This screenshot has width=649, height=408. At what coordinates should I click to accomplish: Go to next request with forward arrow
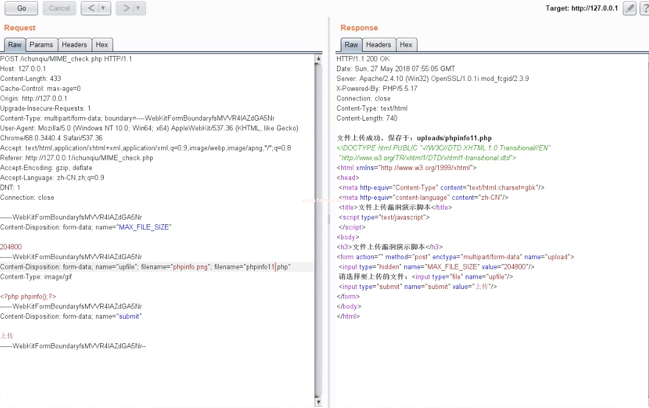(126, 8)
